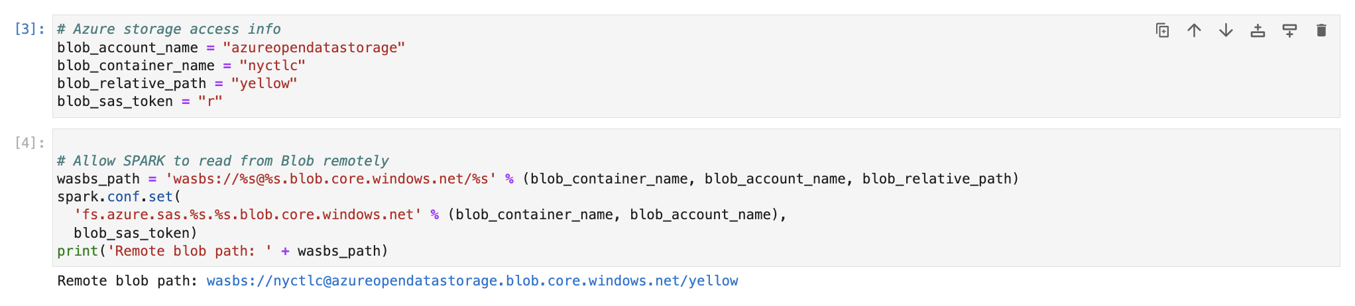Duplicate the selected cell

[x=1162, y=30]
